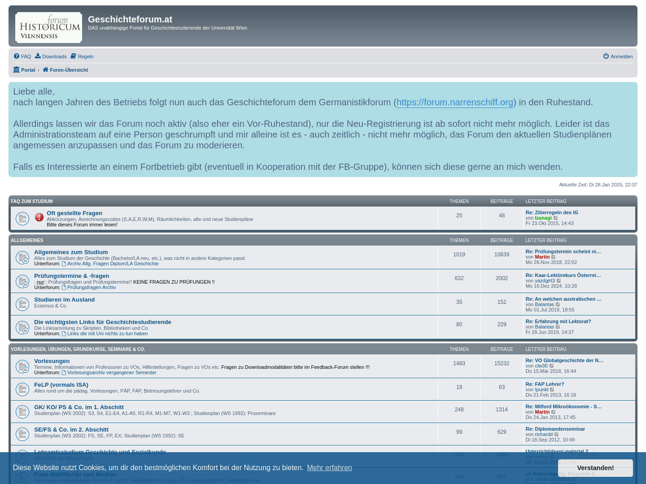
Task: Open last post Re: Milford Mikroökonomie - S…
Action: coord(563,406)
